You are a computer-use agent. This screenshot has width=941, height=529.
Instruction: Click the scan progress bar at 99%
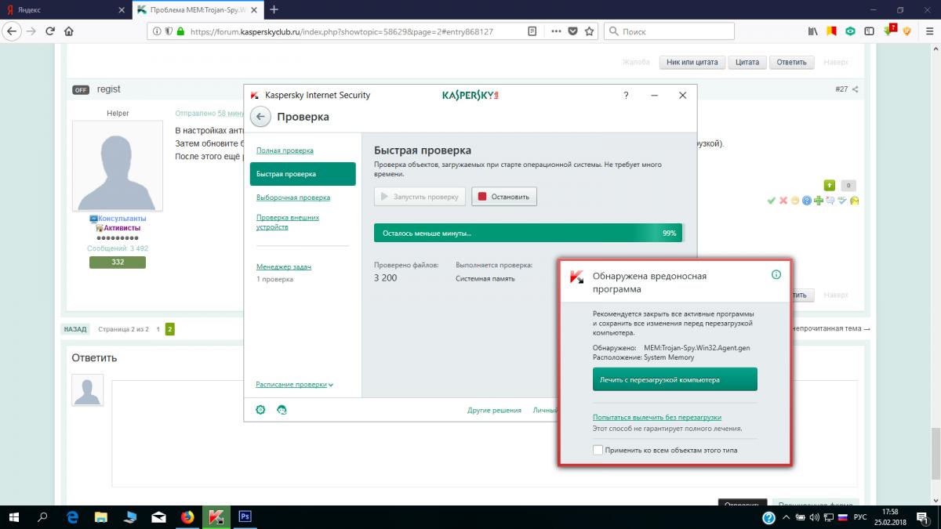[529, 233]
